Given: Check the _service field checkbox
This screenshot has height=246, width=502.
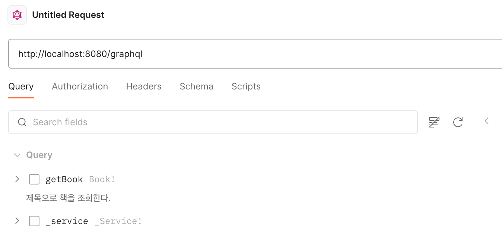Looking at the screenshot, I should [34, 221].
